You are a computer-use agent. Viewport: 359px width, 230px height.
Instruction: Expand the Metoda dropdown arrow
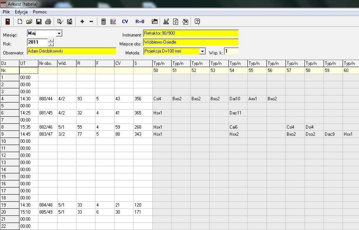click(x=202, y=51)
